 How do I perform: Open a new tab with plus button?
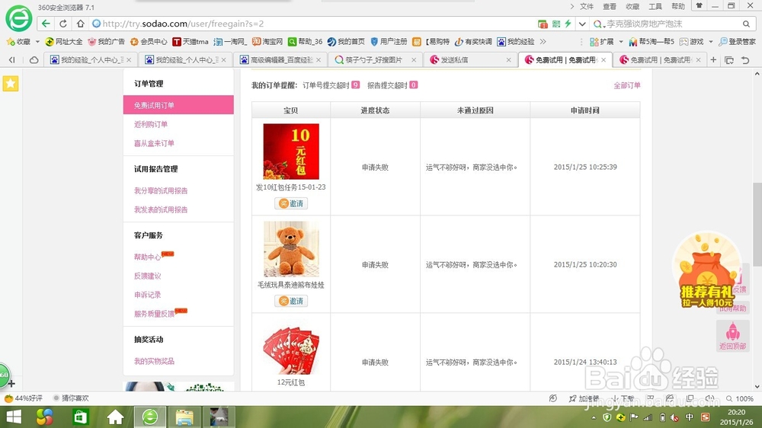pos(713,59)
